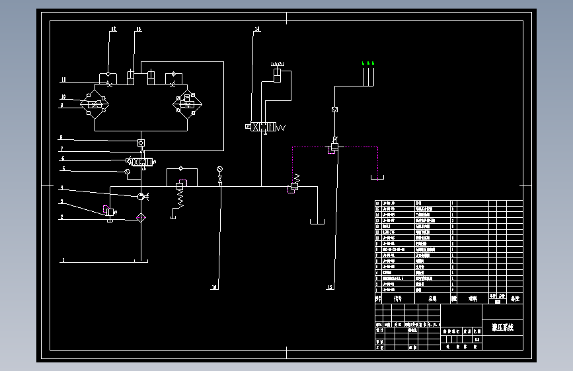Viewport: 573px width, 371px height.
Task: Select the directional valve symbol at callout 6
Action: (141, 162)
